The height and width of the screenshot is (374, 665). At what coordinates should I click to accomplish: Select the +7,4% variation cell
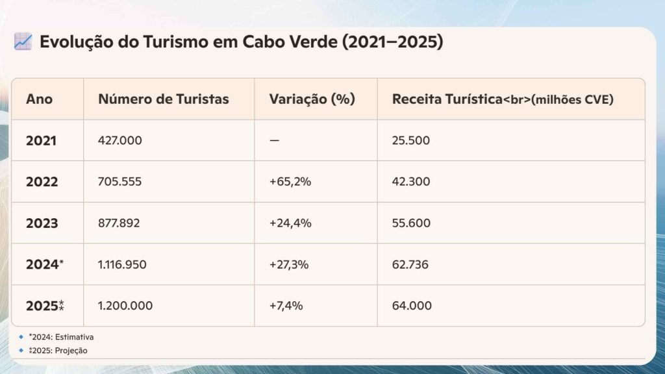[286, 305]
